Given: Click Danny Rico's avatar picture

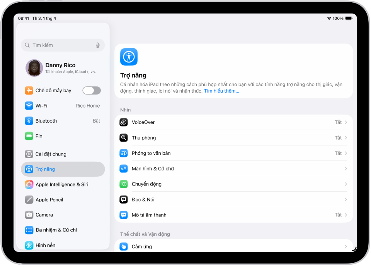Looking at the screenshot, I should 34,68.
